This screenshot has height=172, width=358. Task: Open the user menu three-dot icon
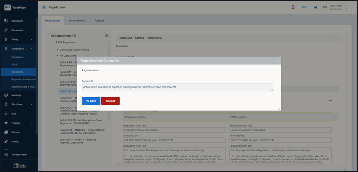click(x=347, y=7)
